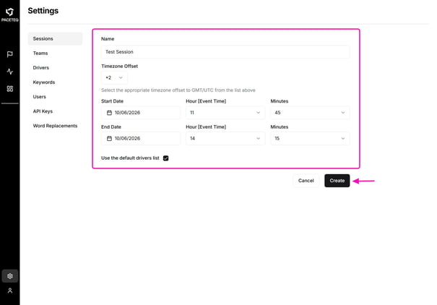Click the End Date field
The width and height of the screenshot is (437, 305).
point(141,138)
